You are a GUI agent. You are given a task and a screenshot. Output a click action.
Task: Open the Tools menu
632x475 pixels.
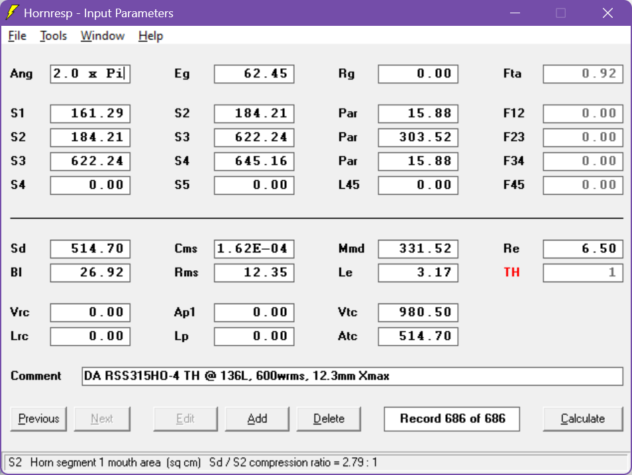point(53,36)
